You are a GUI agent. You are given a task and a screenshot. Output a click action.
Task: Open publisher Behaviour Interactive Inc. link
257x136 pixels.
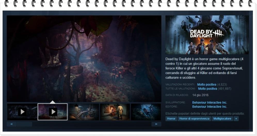point(210,107)
